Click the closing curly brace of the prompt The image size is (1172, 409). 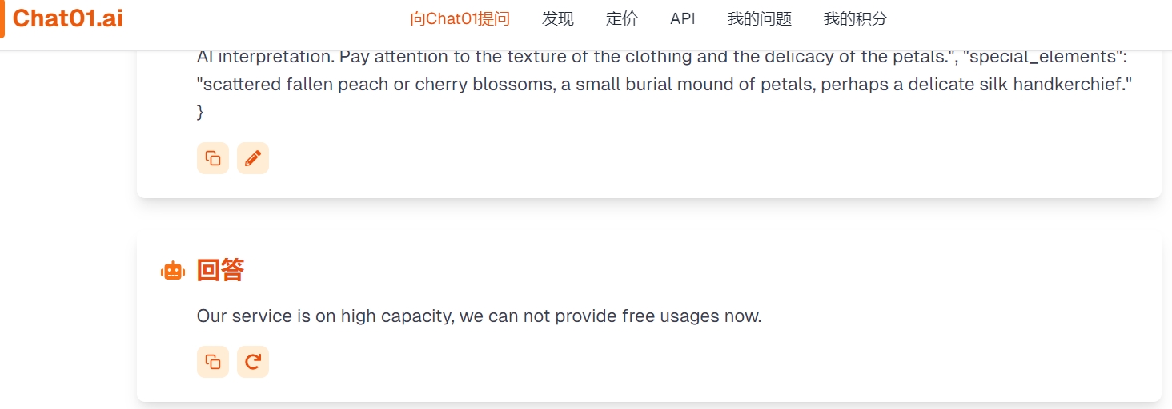point(200,113)
